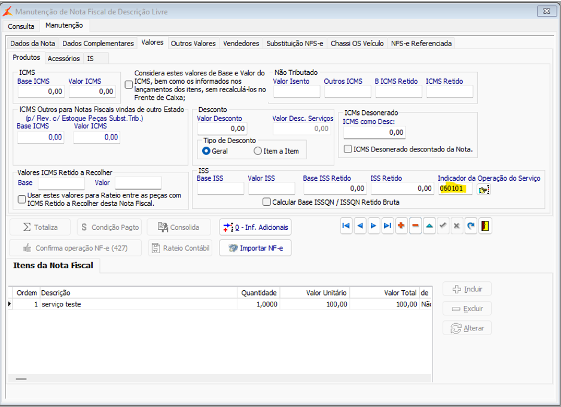Go to previous record arrow

click(x=359, y=226)
